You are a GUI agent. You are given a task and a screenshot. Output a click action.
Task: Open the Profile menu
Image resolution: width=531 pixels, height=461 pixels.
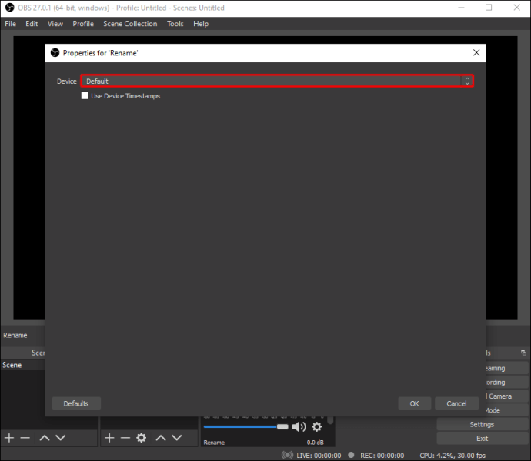pos(83,24)
